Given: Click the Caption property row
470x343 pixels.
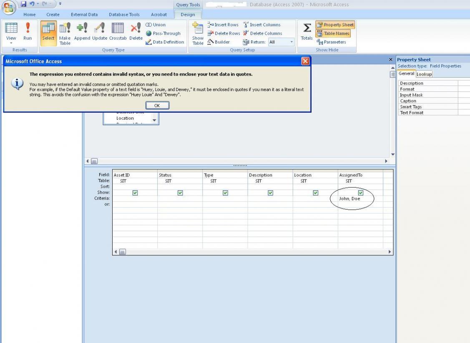Looking at the screenshot, I should pyautogui.click(x=434, y=101).
